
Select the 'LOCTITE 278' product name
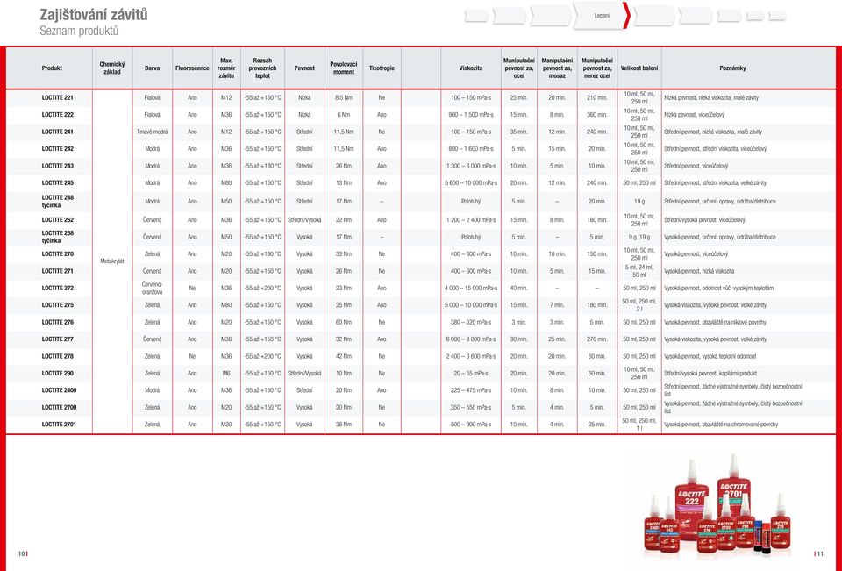click(x=58, y=356)
